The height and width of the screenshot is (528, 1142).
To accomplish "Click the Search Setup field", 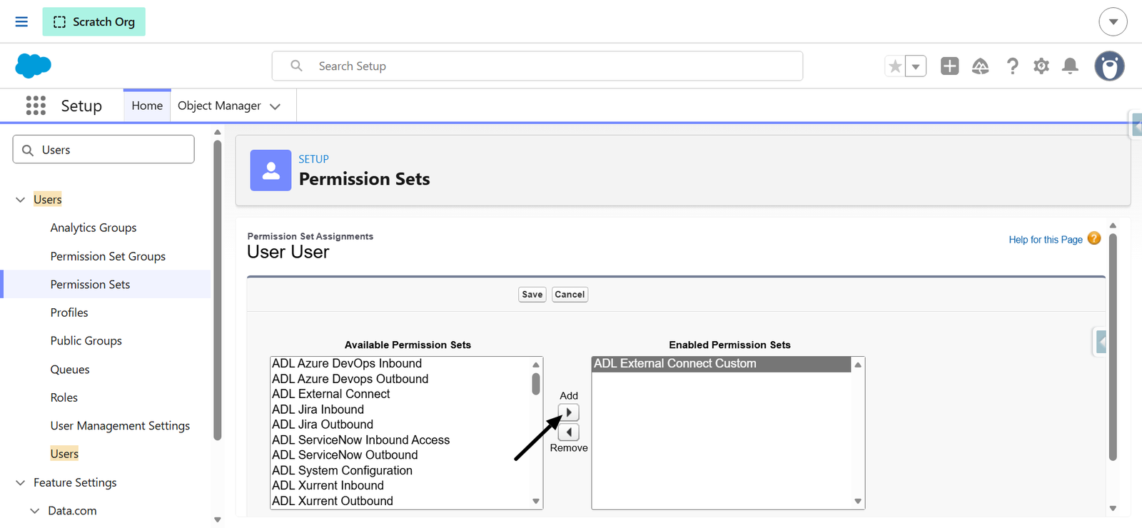I will click(537, 66).
